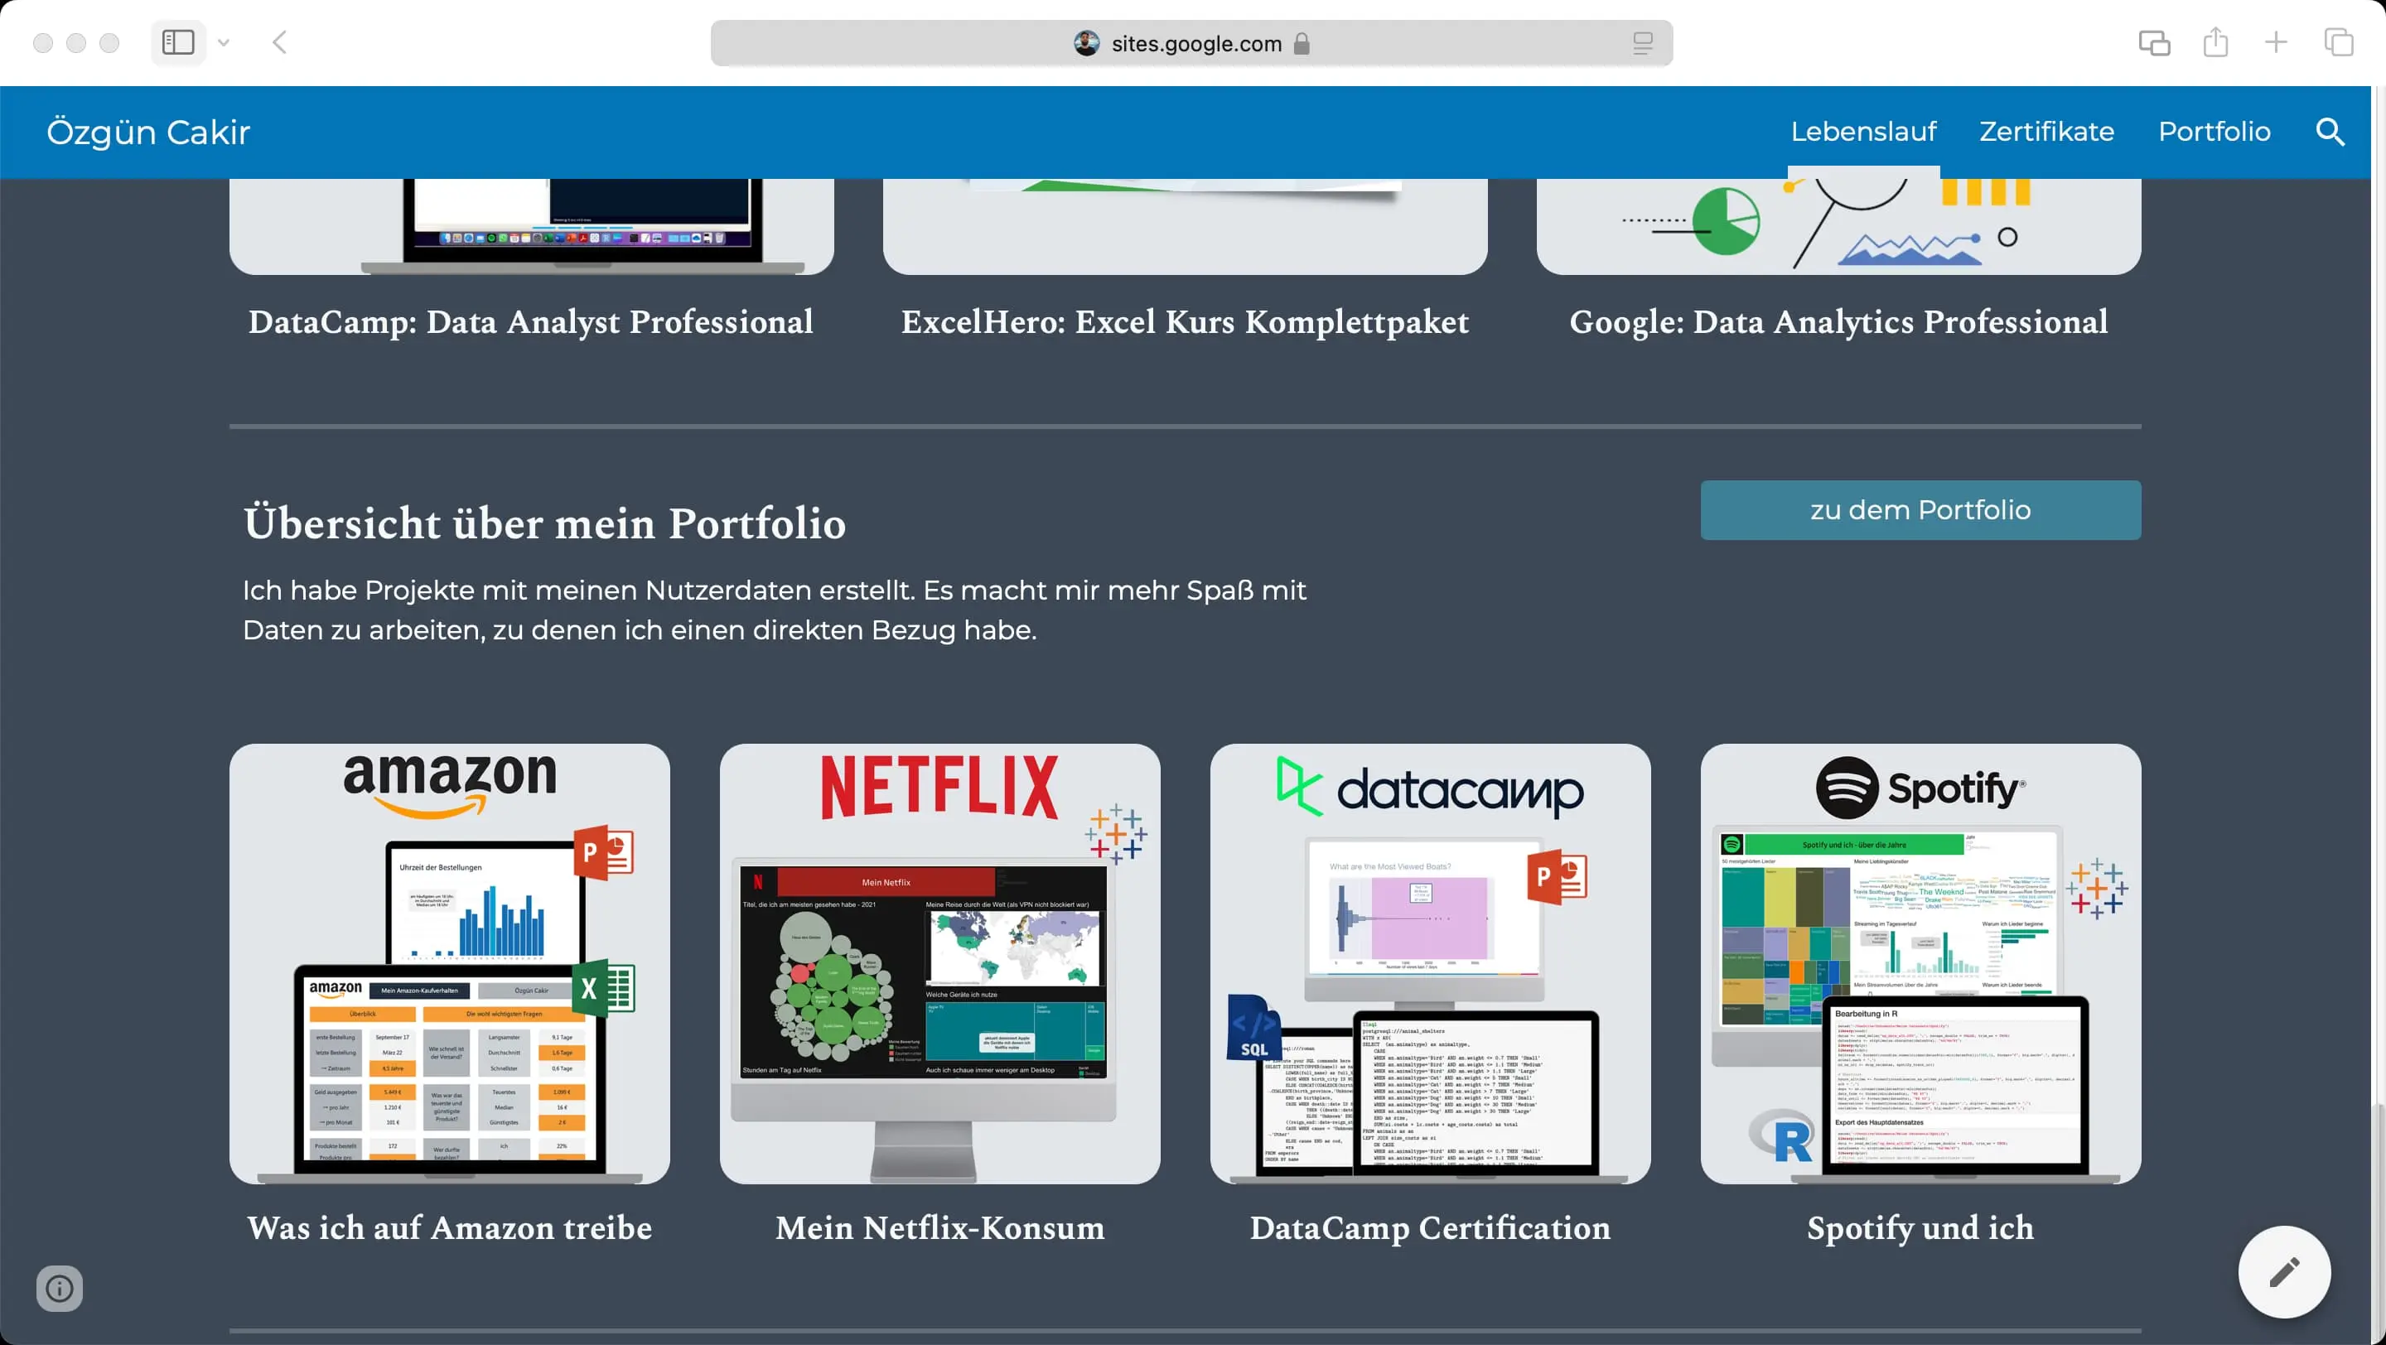Go back using the back arrow
Screen dimensions: 2386x1345
(280, 42)
